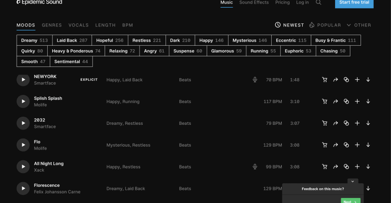Sort tracks by POPULAR
391x203 pixels.
pyautogui.click(x=325, y=25)
